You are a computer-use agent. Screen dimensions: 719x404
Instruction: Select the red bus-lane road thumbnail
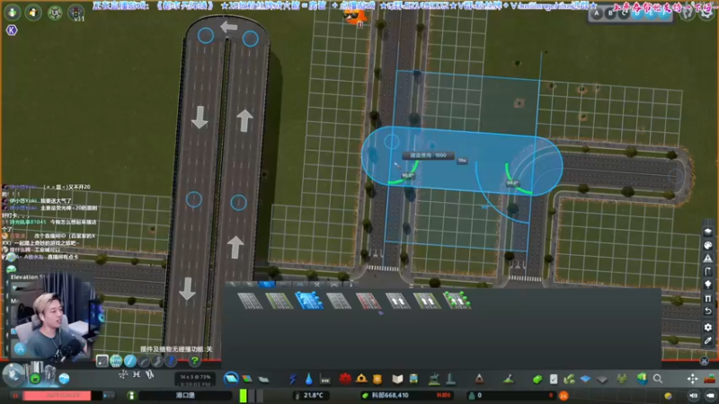(x=368, y=301)
